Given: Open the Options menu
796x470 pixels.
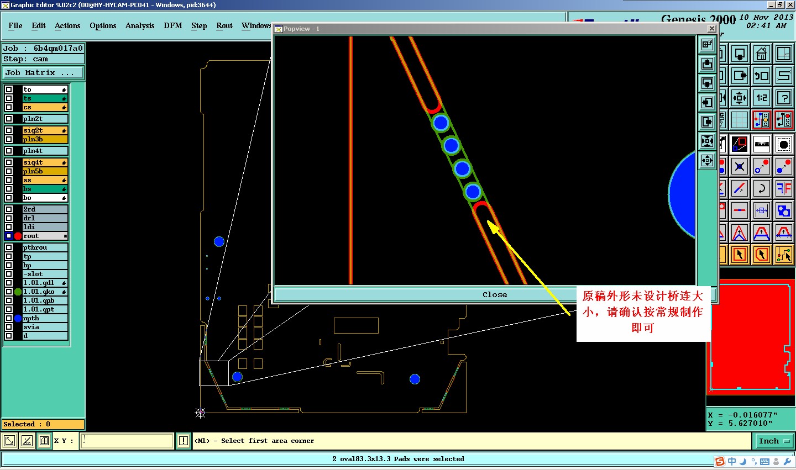Looking at the screenshot, I should (x=103, y=25).
